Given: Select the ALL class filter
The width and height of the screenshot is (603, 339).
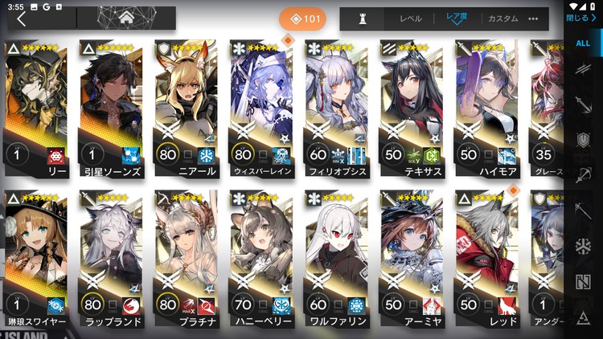Looking at the screenshot, I should point(583,43).
